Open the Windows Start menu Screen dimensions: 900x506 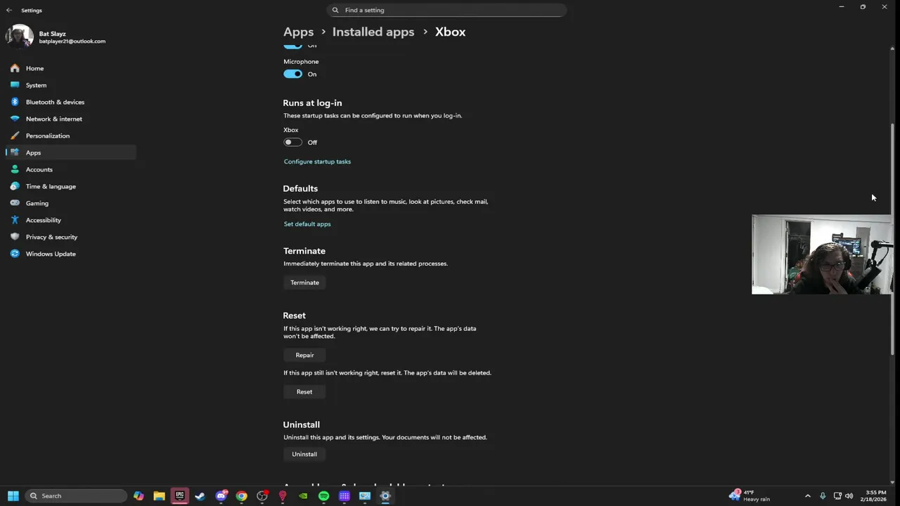click(13, 495)
